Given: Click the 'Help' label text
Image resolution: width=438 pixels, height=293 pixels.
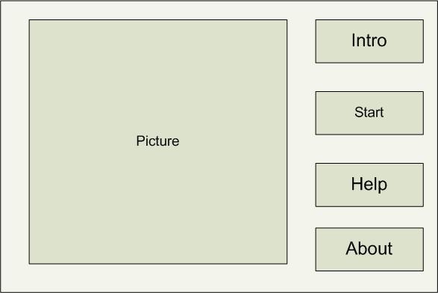Looking at the screenshot, I should [x=369, y=185].
